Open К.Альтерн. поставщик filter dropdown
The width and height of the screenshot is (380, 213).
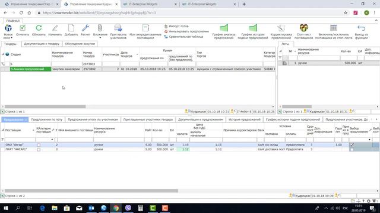[52, 140]
